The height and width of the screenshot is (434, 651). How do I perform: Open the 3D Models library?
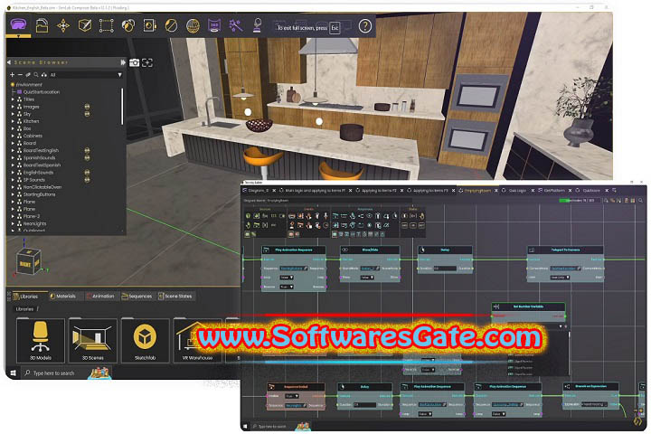pos(41,341)
